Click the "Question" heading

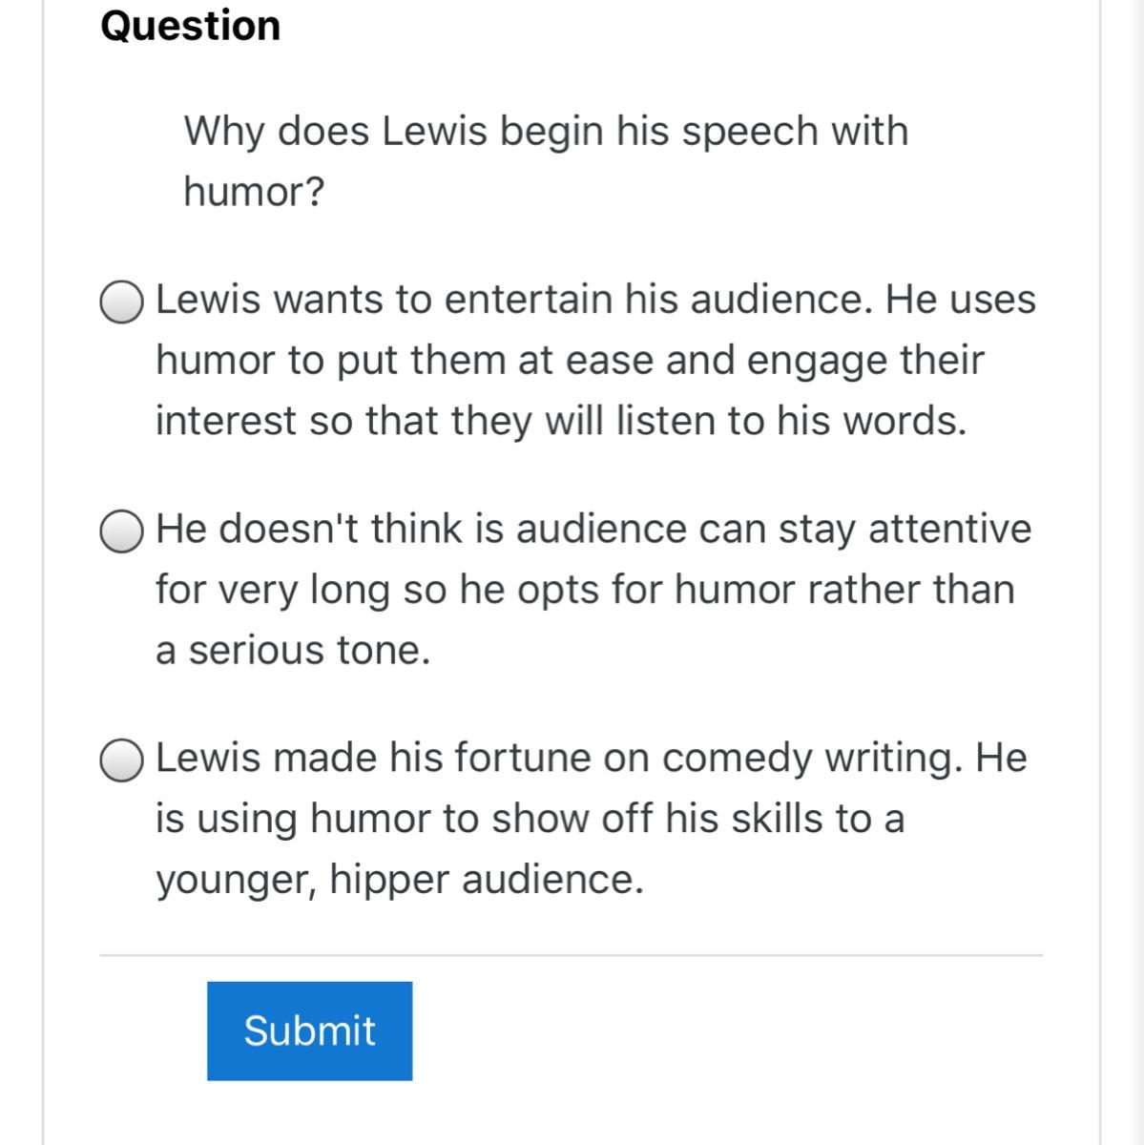click(191, 25)
